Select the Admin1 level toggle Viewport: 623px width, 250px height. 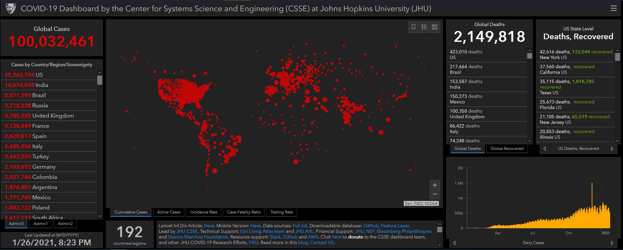tap(41, 224)
